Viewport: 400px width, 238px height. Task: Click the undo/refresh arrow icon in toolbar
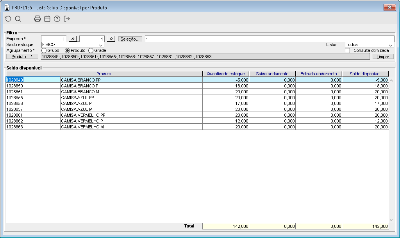(8, 19)
